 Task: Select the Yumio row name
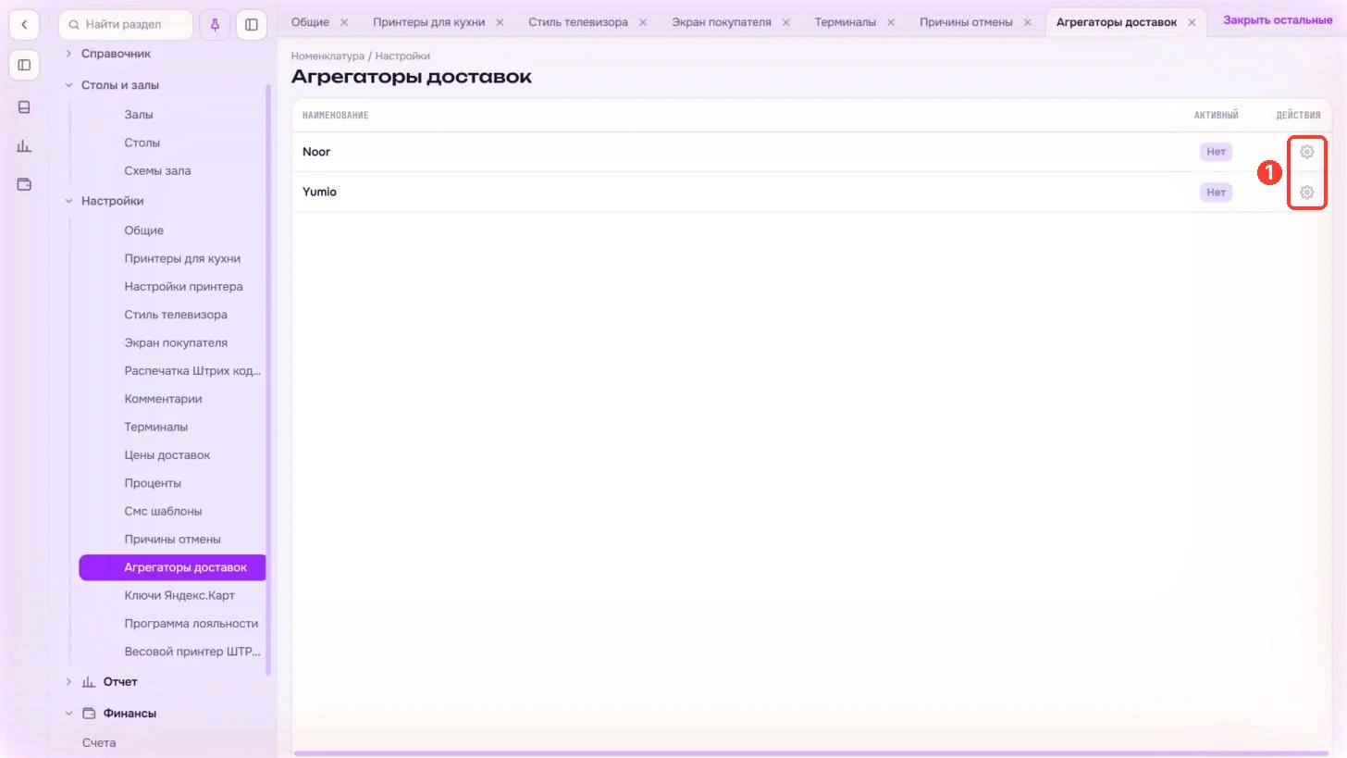[319, 193]
